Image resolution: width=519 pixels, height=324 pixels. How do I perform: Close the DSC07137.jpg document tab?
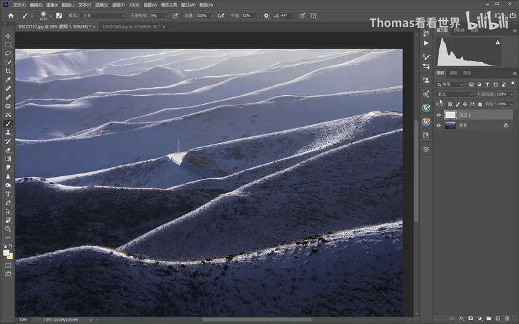pyautogui.click(x=95, y=26)
